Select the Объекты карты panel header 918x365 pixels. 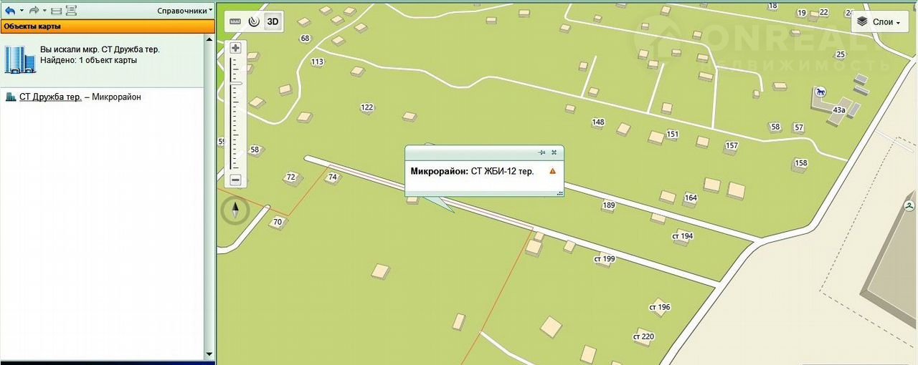pyautogui.click(x=107, y=26)
